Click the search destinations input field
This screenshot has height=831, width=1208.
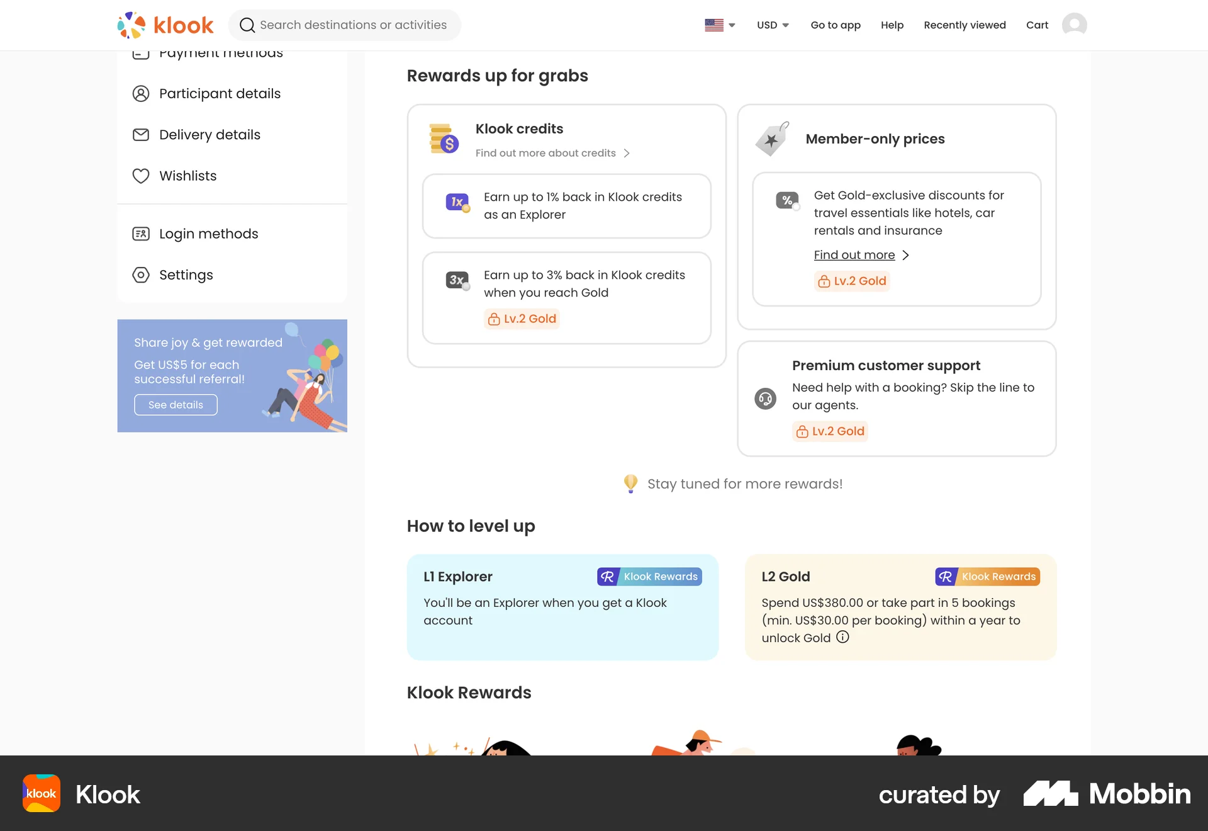[x=353, y=25]
